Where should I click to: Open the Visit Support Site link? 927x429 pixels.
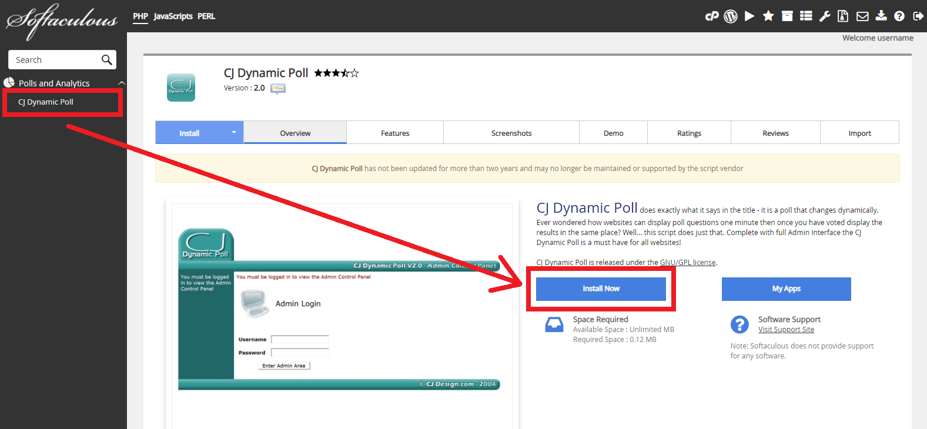pyautogui.click(x=786, y=330)
